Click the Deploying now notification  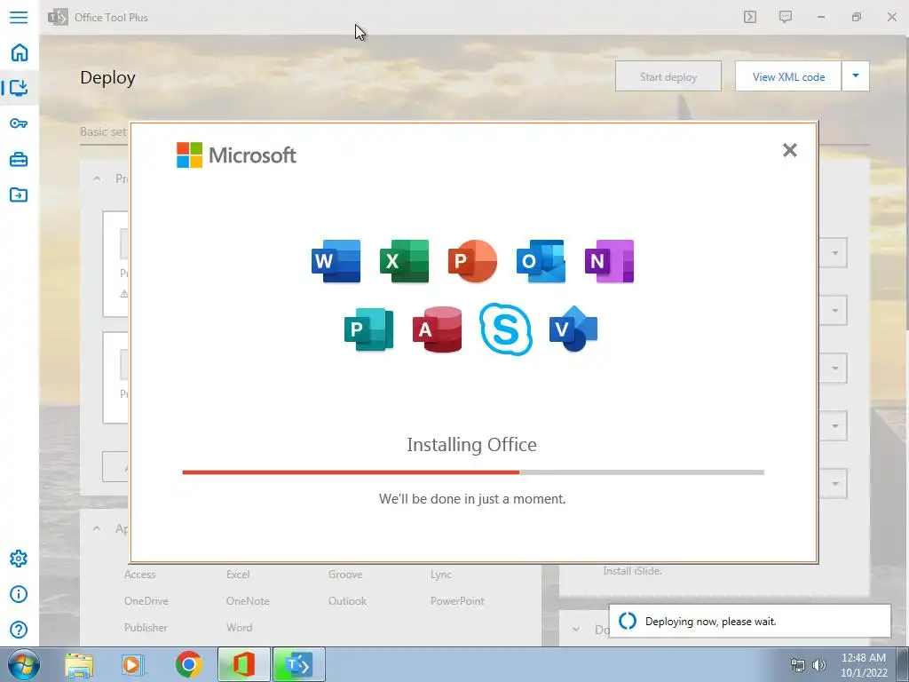coord(749,621)
